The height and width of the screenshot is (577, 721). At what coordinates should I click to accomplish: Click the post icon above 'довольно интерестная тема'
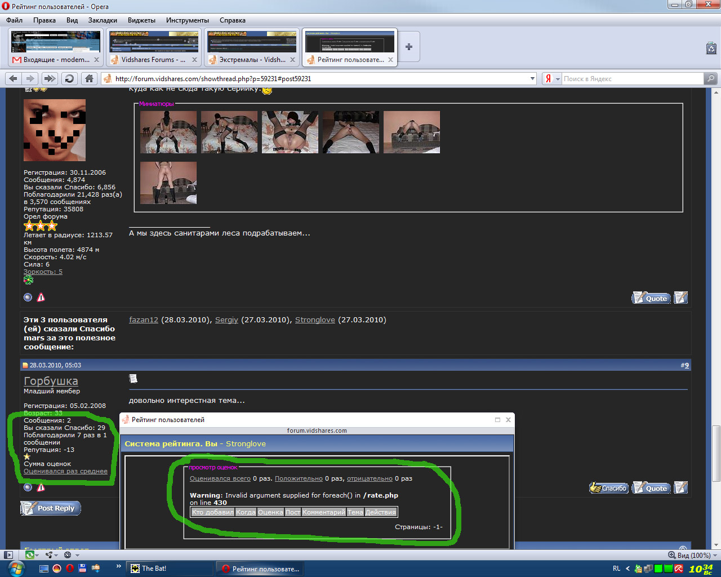(133, 378)
